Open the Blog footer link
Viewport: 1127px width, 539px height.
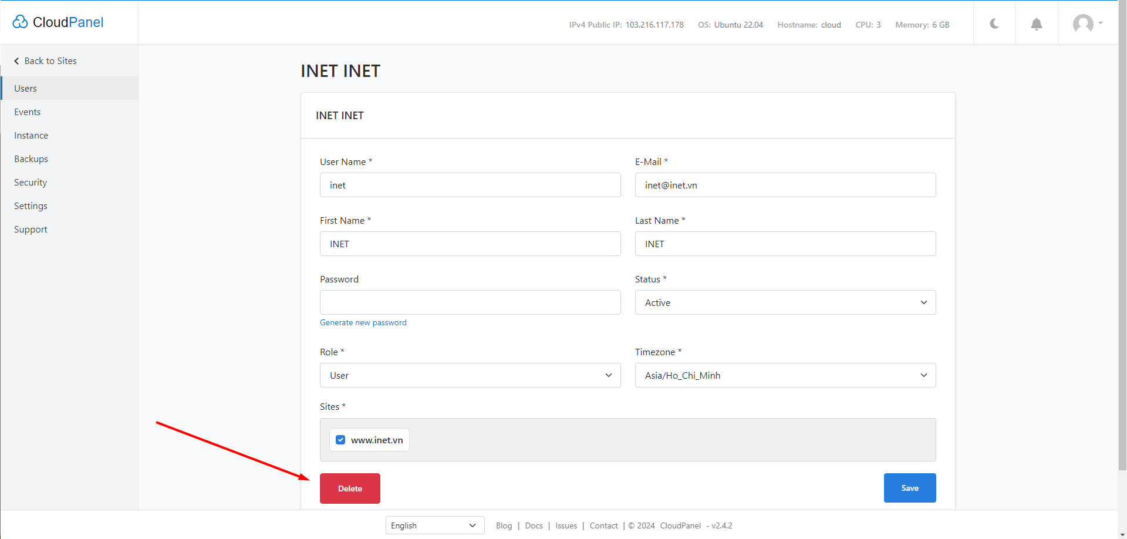click(x=504, y=525)
